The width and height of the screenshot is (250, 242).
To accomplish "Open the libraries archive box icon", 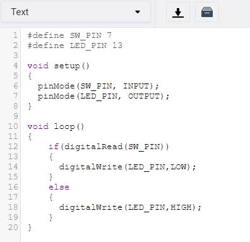I will pyautogui.click(x=207, y=12).
